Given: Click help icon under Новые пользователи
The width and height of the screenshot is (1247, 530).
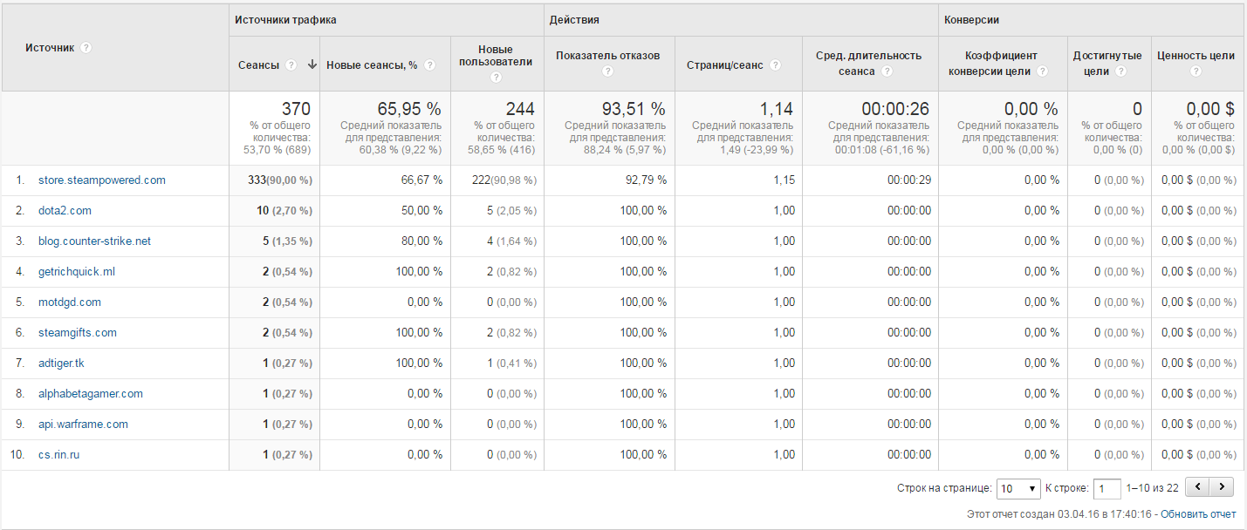Looking at the screenshot, I should tap(496, 77).
